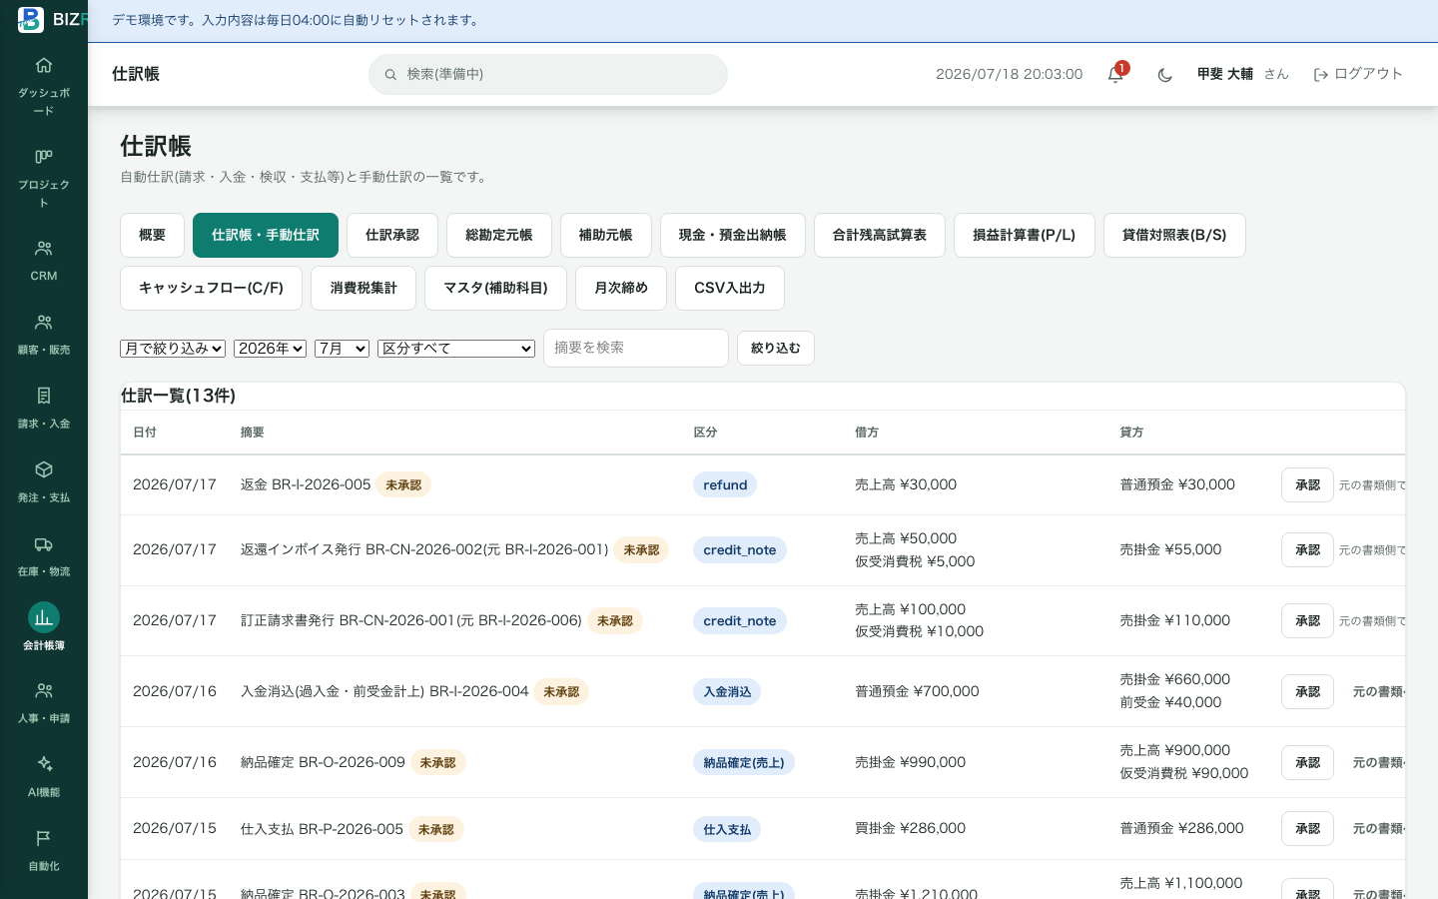Click the 借方 column header
This screenshot has height=899, width=1438.
(867, 433)
